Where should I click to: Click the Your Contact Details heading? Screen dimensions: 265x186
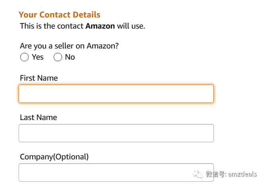(60, 15)
